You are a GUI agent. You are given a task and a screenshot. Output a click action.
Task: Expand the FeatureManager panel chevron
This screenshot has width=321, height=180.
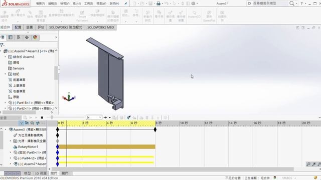pos(56,37)
